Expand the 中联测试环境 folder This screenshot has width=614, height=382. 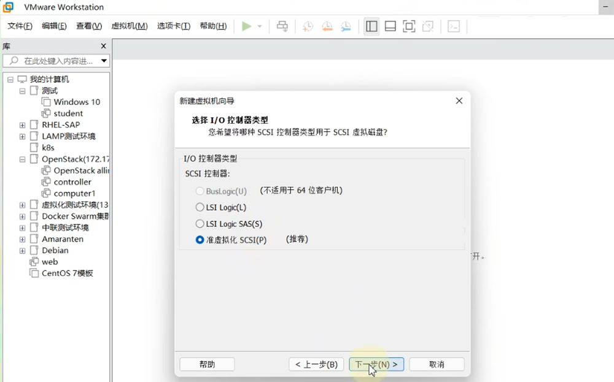click(x=22, y=228)
